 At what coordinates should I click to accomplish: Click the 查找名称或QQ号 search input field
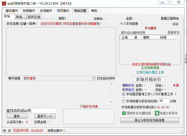(44, 111)
